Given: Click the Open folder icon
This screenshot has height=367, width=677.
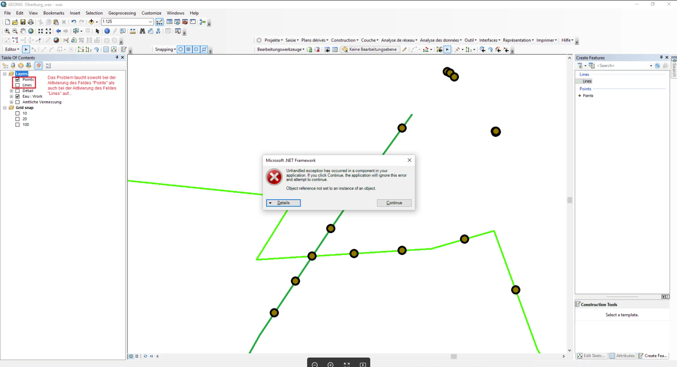Looking at the screenshot, I should [15, 22].
